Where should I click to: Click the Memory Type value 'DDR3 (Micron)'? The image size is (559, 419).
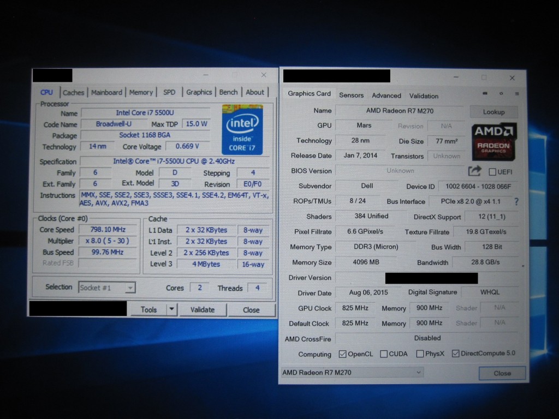point(376,247)
